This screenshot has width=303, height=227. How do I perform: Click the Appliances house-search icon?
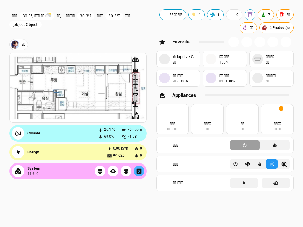[x=162, y=95]
